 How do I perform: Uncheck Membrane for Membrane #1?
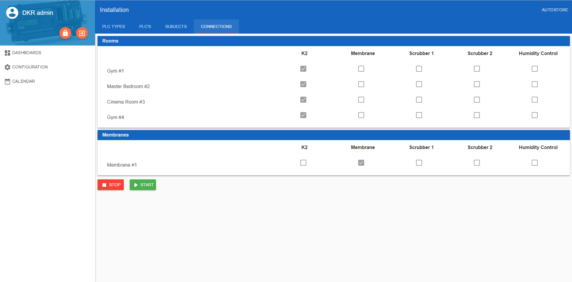(361, 163)
